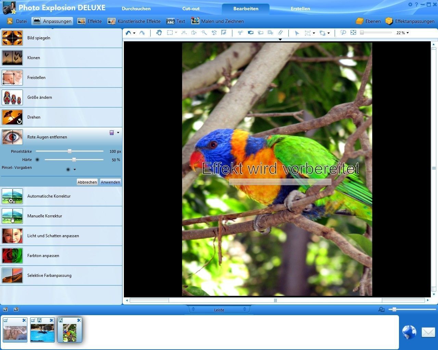
Task: Expand the Pinsel-Vorgaben brush preset dropdown
Action: pyautogui.click(x=75, y=170)
